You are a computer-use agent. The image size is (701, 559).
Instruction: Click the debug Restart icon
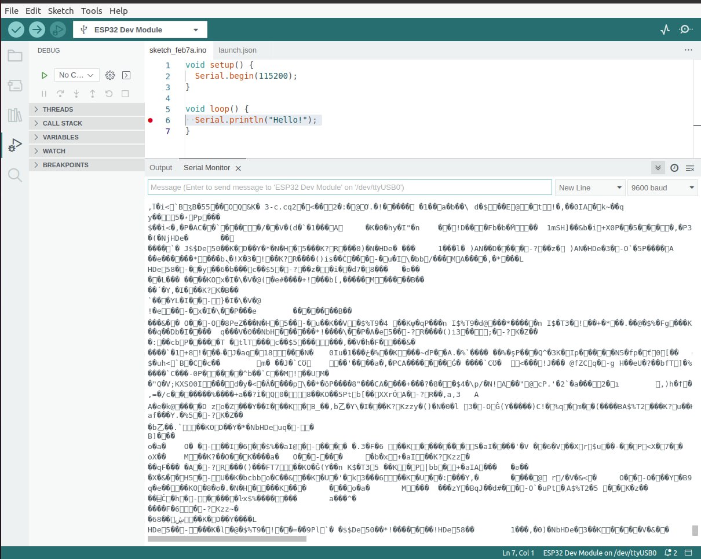(109, 93)
